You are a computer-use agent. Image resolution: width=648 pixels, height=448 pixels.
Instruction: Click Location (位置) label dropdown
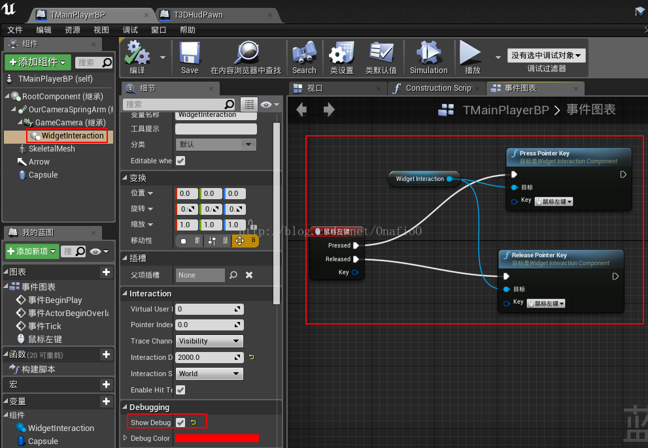[x=142, y=193]
